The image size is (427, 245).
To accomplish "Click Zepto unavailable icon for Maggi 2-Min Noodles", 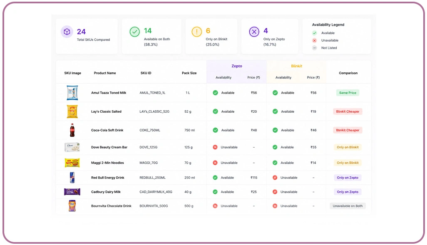I will coord(215,163).
